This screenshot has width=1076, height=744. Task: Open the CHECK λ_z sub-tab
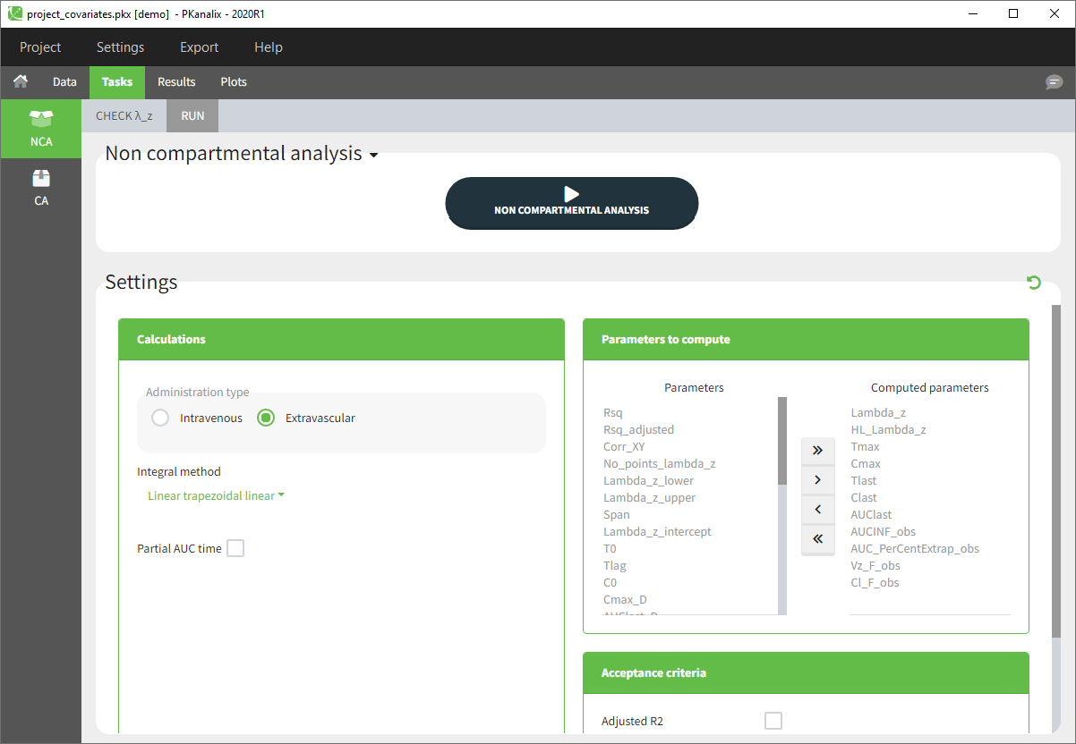124,116
